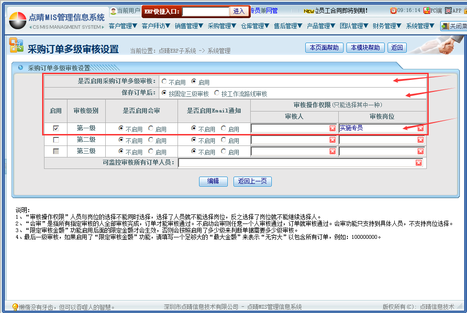The image size is (467, 313).
Task: Click the 返回上一页 button
Action: 252,181
